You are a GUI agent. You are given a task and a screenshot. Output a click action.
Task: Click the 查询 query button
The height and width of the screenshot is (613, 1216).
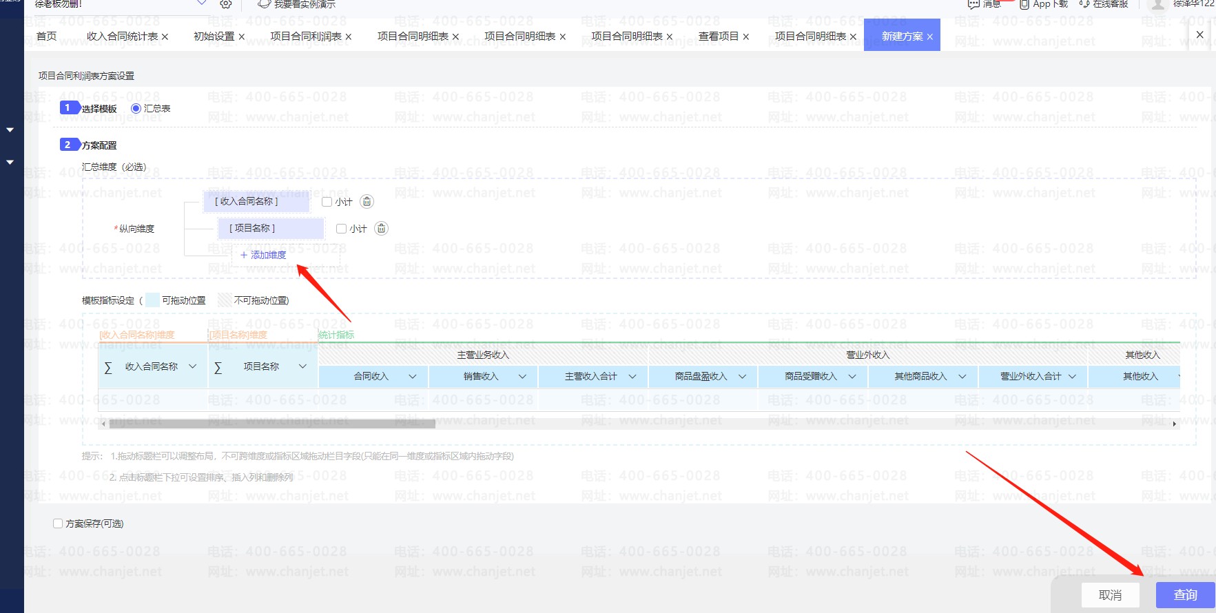point(1185,595)
